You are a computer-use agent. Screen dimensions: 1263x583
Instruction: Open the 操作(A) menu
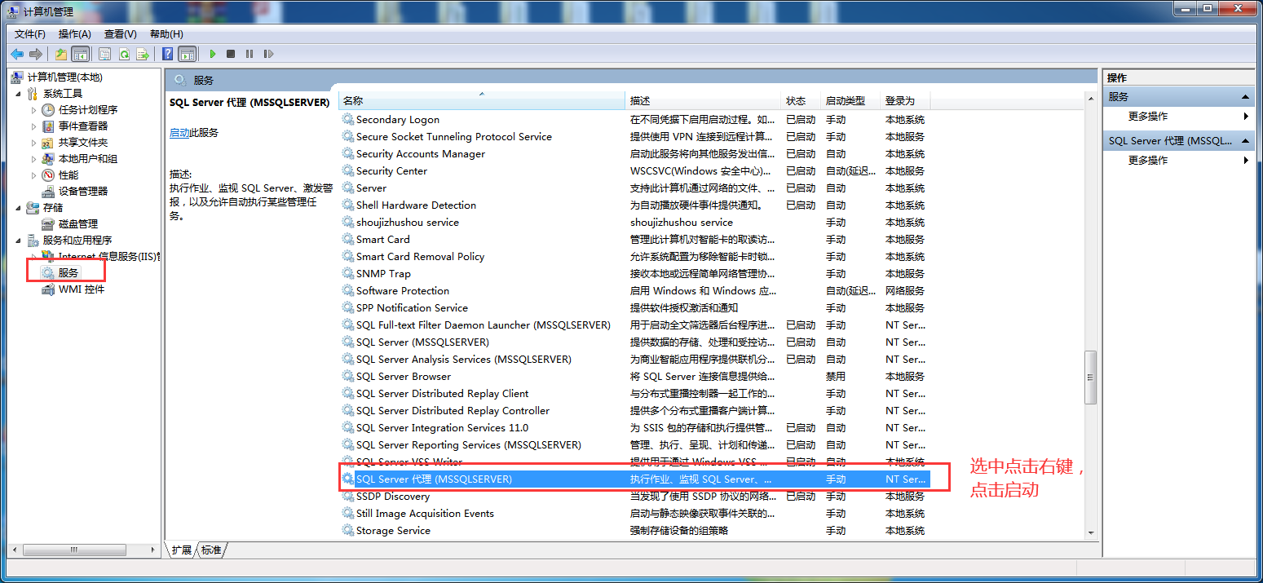(x=75, y=33)
